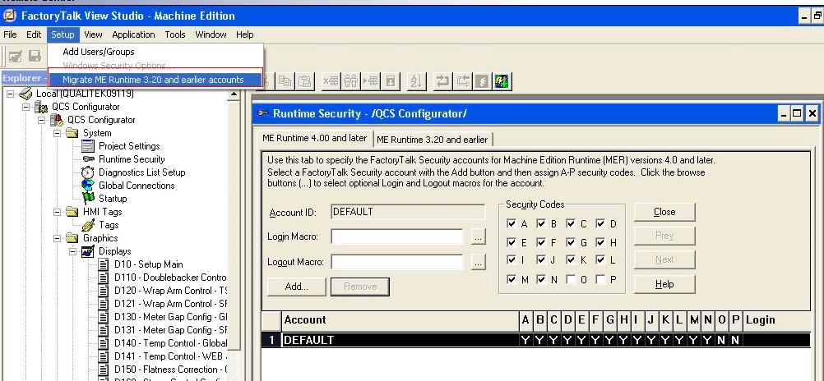Collapse the Local (QUALITEK09119) tree node
Screen dimensions: 824x381
tap(11, 94)
